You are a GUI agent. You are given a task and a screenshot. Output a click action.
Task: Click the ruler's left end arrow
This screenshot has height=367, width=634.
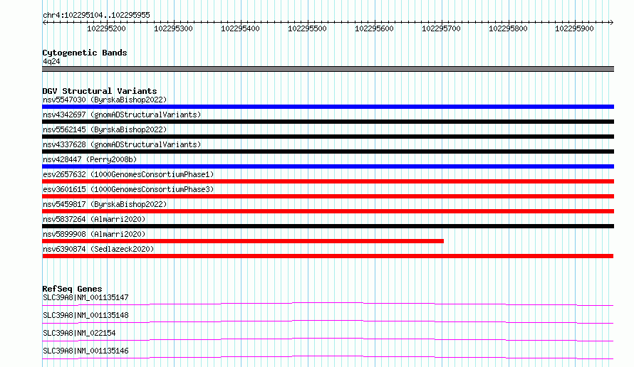(x=44, y=23)
